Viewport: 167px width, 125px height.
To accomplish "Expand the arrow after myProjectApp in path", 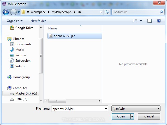I will click(74, 12).
